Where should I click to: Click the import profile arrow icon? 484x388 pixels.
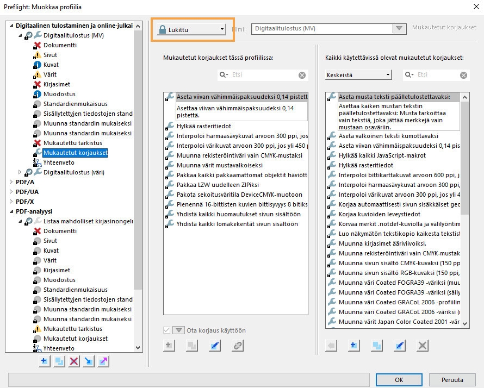[89, 362]
